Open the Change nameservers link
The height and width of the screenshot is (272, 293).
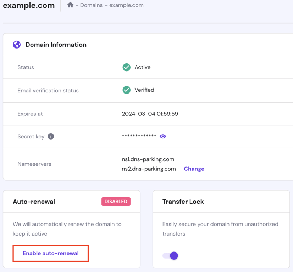tap(194, 169)
